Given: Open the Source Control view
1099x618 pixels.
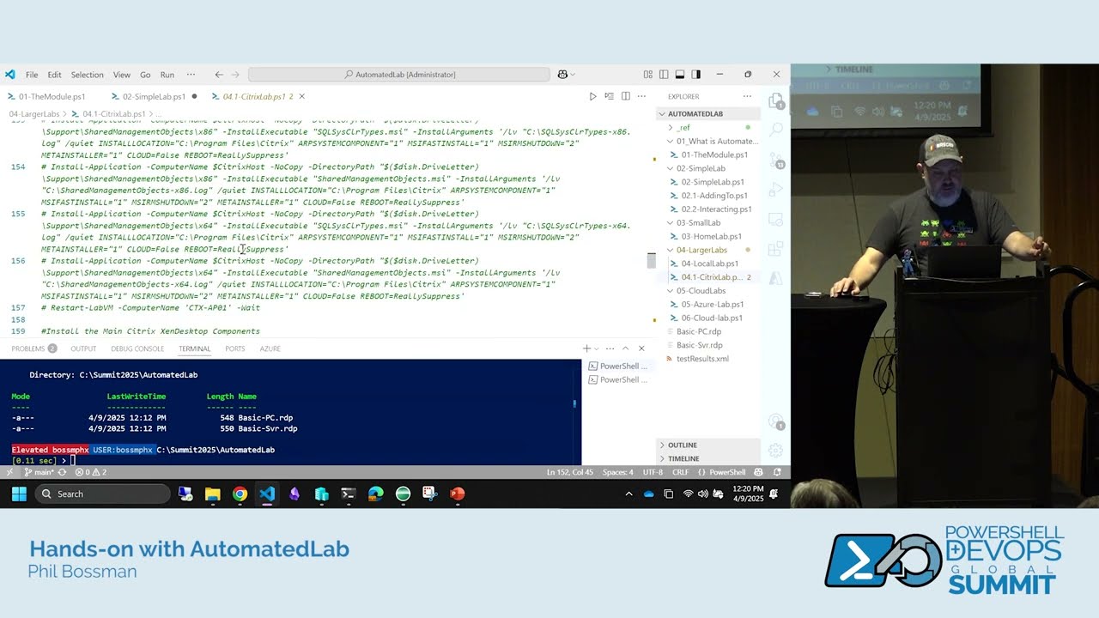Looking at the screenshot, I should 776,161.
